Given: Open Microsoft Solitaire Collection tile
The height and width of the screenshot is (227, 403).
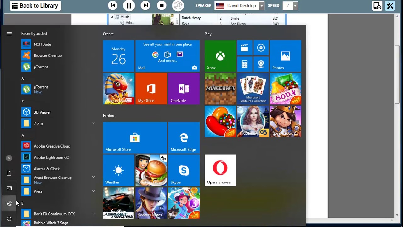Looking at the screenshot, I should (253, 89).
